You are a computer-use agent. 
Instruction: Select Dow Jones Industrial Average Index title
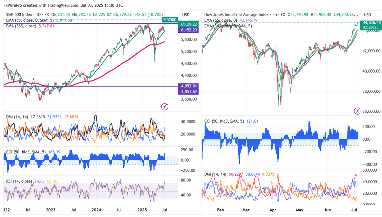236,15
